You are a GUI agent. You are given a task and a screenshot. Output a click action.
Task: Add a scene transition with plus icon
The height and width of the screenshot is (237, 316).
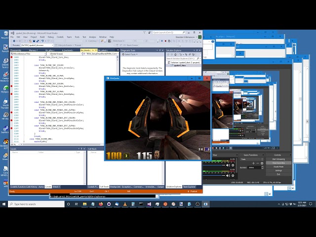click(x=253, y=163)
